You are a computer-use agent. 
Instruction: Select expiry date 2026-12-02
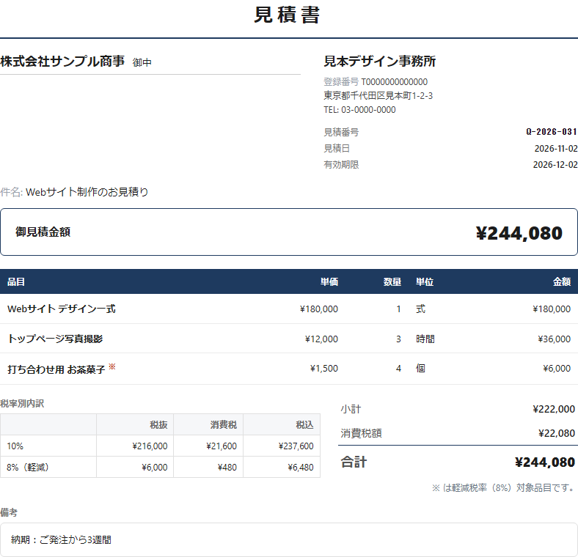555,165
